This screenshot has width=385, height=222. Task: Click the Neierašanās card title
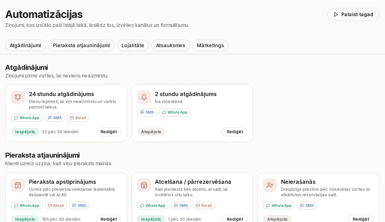pyautogui.click(x=298, y=182)
